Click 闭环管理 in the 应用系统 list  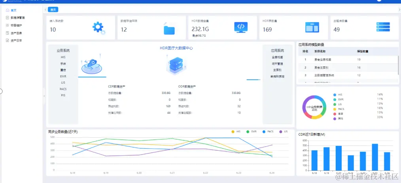click(278, 63)
